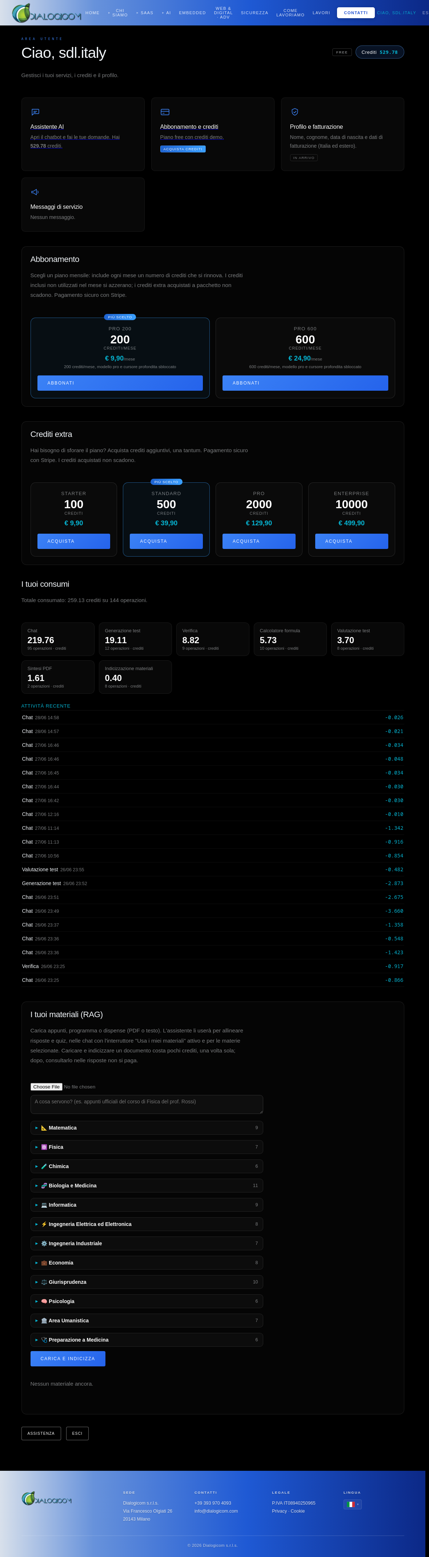
Task: Click the Dialogicom logo in the header
Action: pyautogui.click(x=47, y=13)
